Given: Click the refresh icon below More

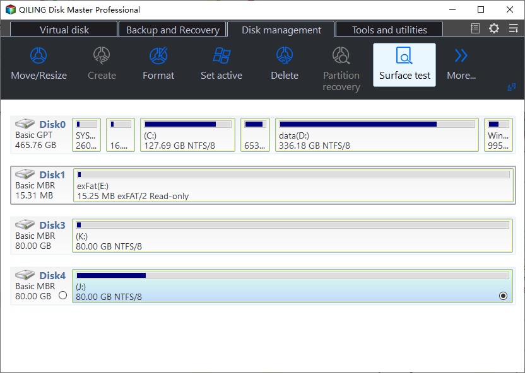Looking at the screenshot, I should tap(511, 88).
